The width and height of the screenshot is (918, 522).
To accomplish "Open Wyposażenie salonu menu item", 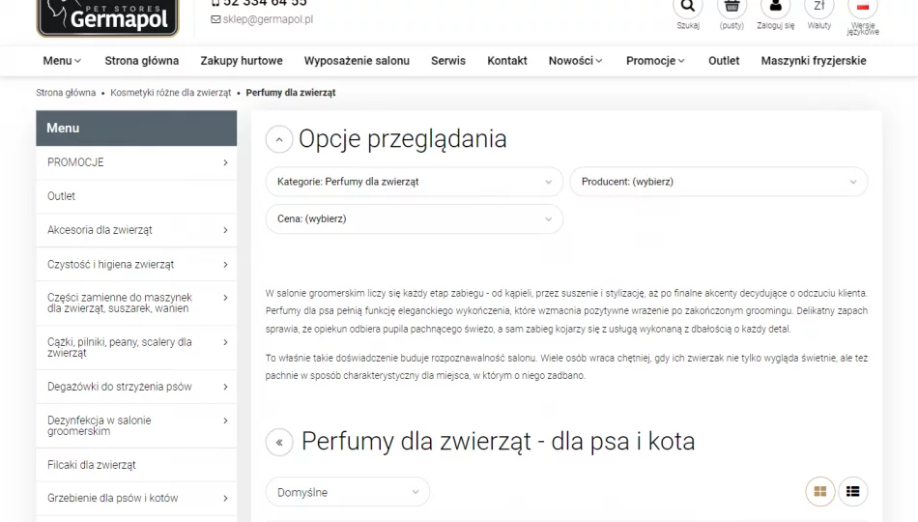I will [357, 61].
